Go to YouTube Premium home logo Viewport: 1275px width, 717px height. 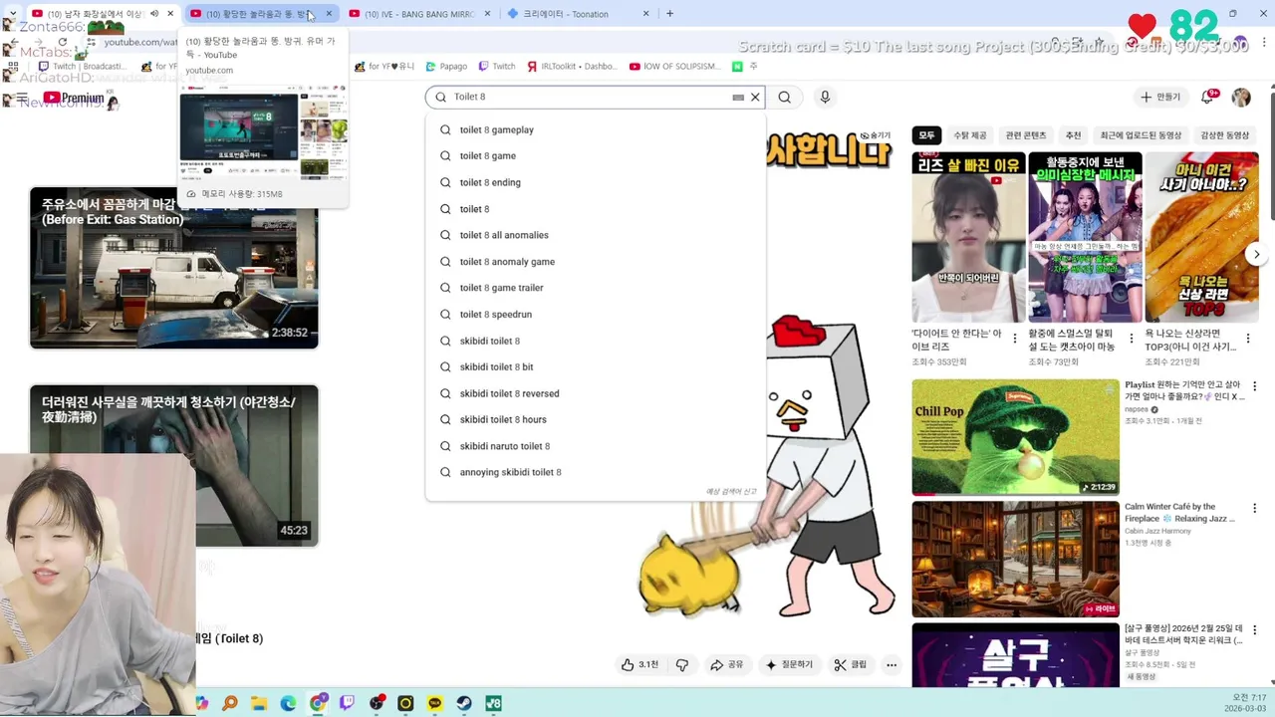(74, 98)
